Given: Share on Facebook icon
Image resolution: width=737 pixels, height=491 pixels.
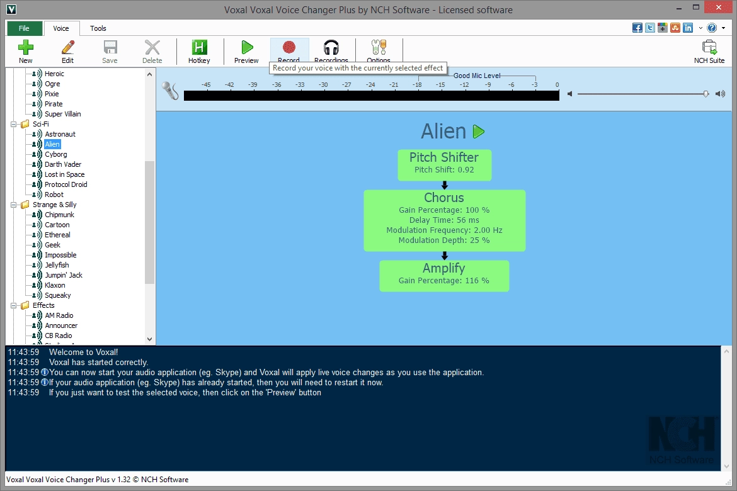Looking at the screenshot, I should tap(637, 28).
